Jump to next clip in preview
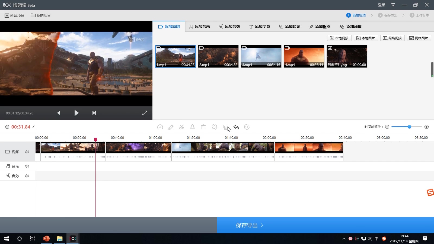This screenshot has height=244, width=434. (94, 113)
